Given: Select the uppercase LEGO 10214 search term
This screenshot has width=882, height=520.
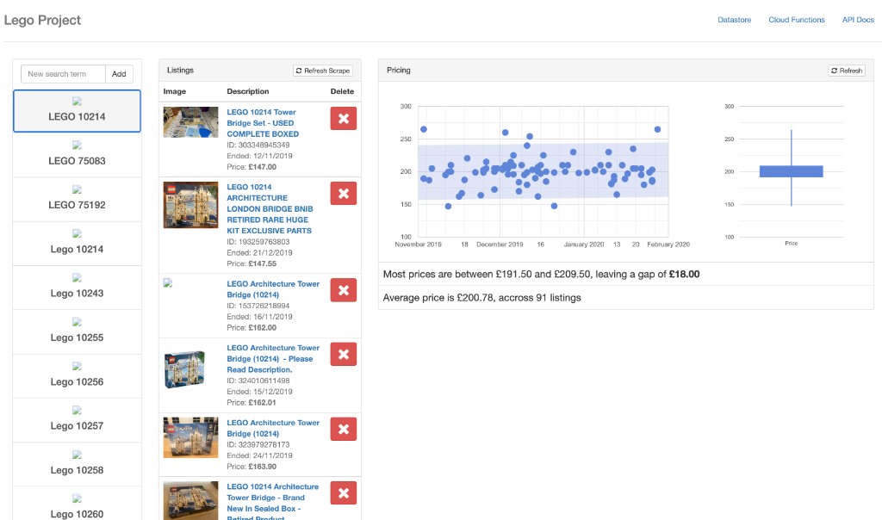Looking at the screenshot, I should coord(77,111).
